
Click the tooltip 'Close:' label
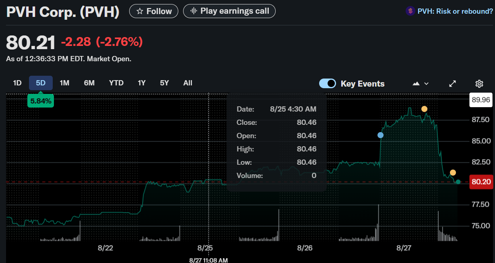click(x=247, y=122)
